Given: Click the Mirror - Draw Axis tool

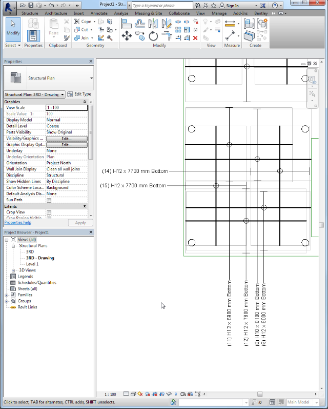Looking at the screenshot, I should [166, 24].
